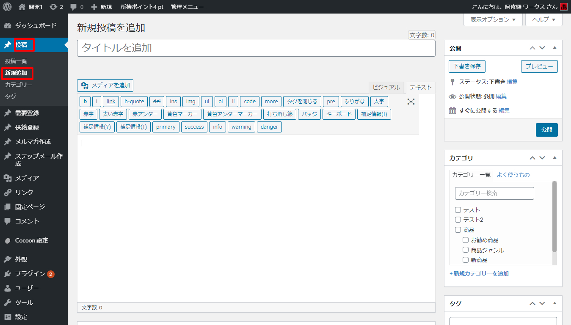The width and height of the screenshot is (571, 325).
Task: Click the 下書き保存 button
Action: point(467,66)
